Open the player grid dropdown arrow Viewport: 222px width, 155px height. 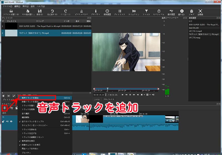click(150, 95)
